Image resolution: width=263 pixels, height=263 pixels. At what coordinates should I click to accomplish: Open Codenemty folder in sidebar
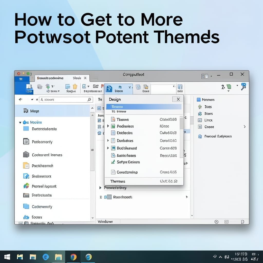click(x=37, y=207)
